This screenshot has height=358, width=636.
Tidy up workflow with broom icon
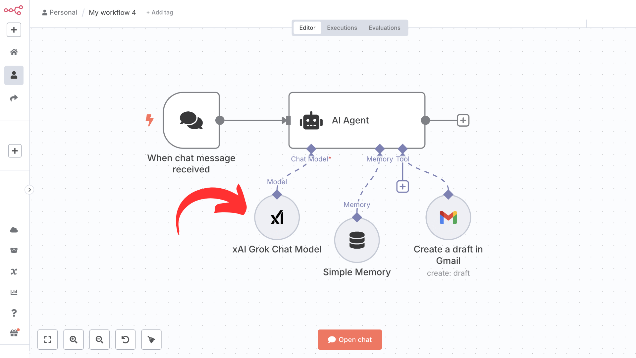pyautogui.click(x=151, y=339)
